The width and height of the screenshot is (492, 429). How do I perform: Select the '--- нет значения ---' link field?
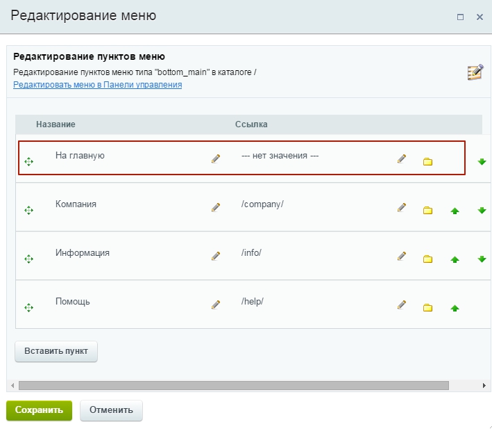(x=280, y=156)
